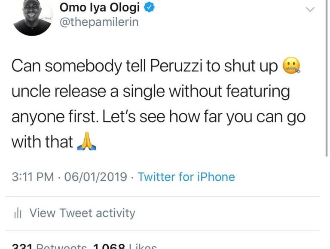Click the praying hands emoji
Viewport: 330px width, 249px height.
click(86, 142)
